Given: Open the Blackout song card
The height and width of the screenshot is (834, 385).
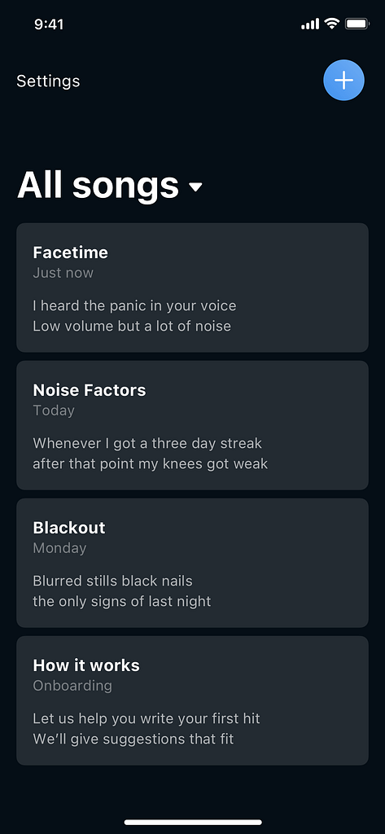Looking at the screenshot, I should pos(192,563).
